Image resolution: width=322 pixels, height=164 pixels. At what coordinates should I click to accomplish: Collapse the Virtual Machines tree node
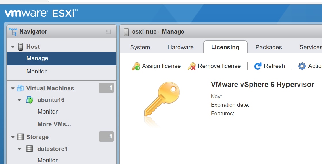coord(13,88)
